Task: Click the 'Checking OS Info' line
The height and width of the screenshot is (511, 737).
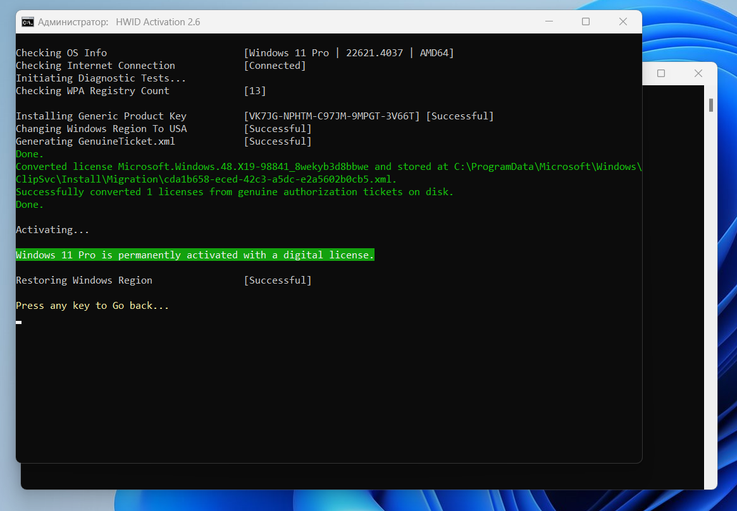Action: tap(61, 53)
